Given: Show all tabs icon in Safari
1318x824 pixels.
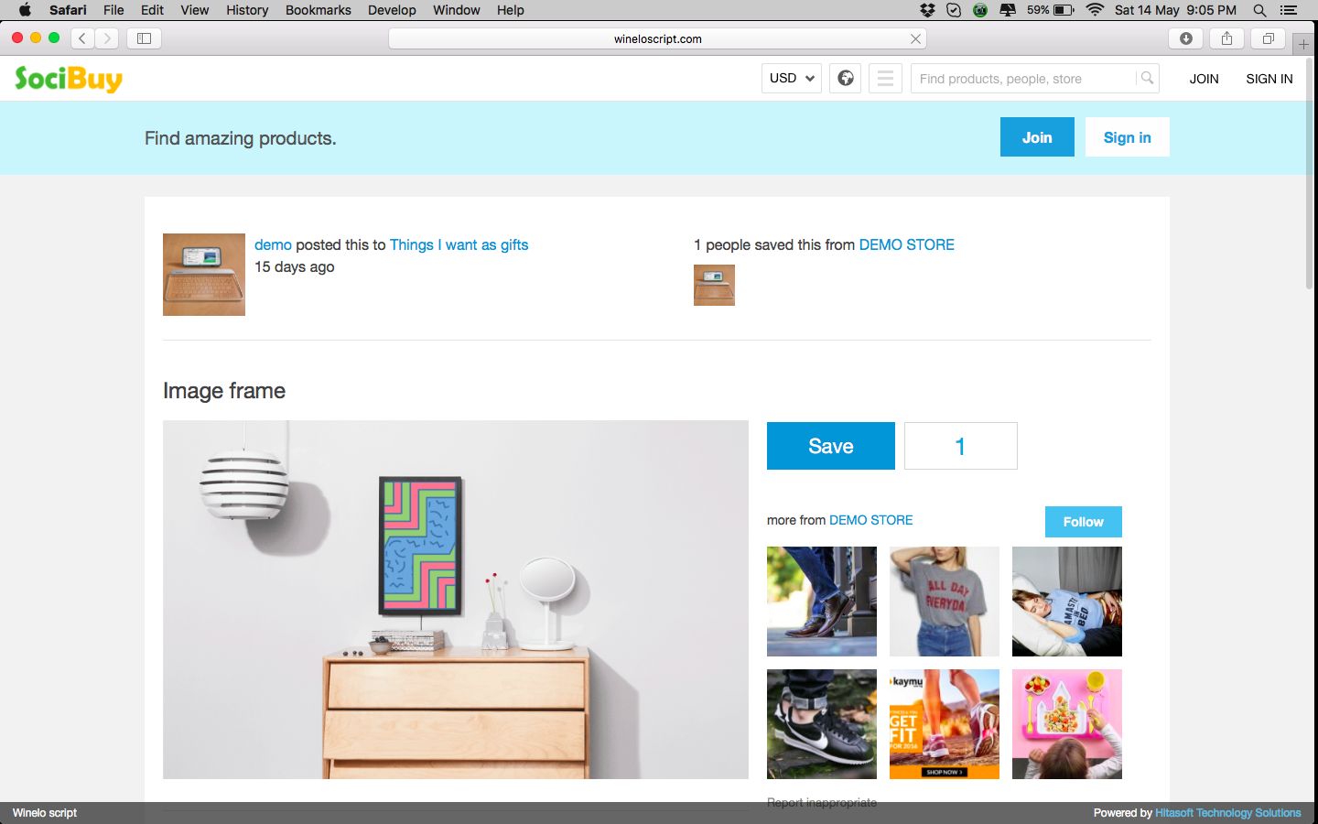Looking at the screenshot, I should 1268,38.
